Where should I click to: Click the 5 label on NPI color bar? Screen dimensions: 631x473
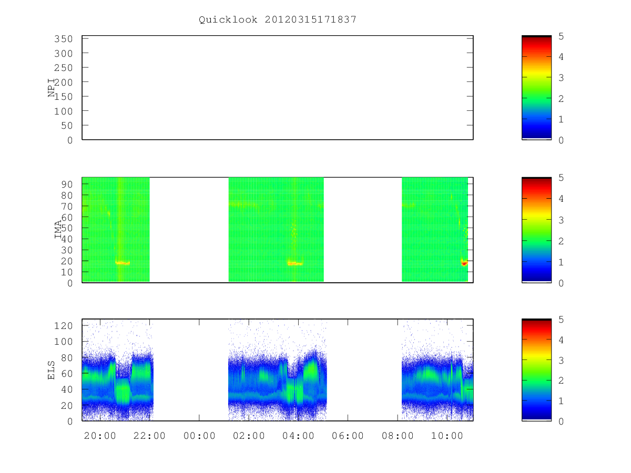click(x=561, y=36)
